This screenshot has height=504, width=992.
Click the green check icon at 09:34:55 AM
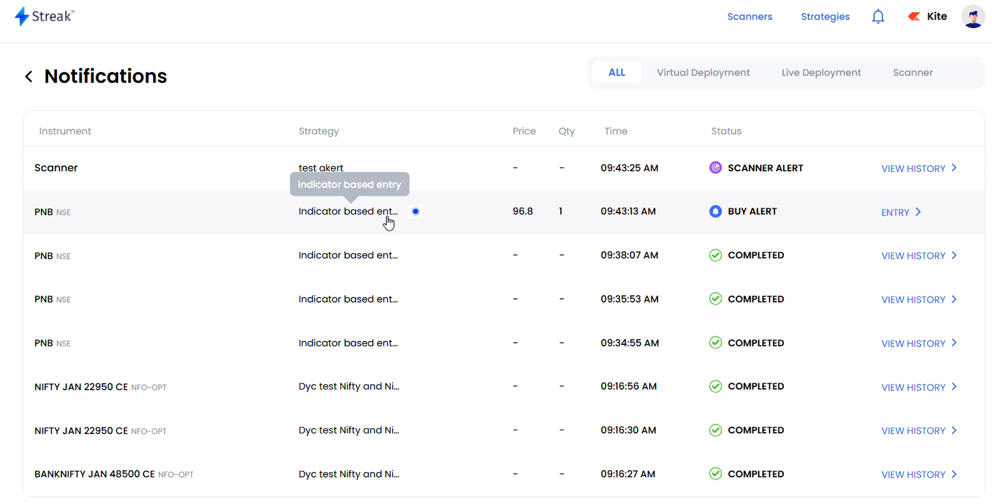(716, 343)
